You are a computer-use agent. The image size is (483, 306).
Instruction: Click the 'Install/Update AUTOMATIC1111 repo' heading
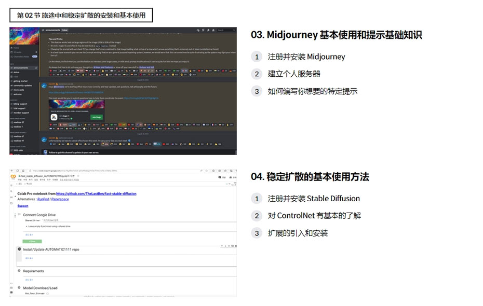click(x=51, y=249)
